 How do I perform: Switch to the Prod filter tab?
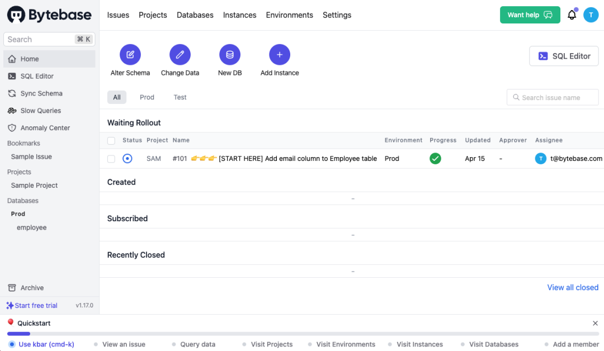pos(147,97)
